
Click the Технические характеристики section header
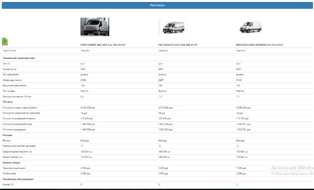point(19,58)
